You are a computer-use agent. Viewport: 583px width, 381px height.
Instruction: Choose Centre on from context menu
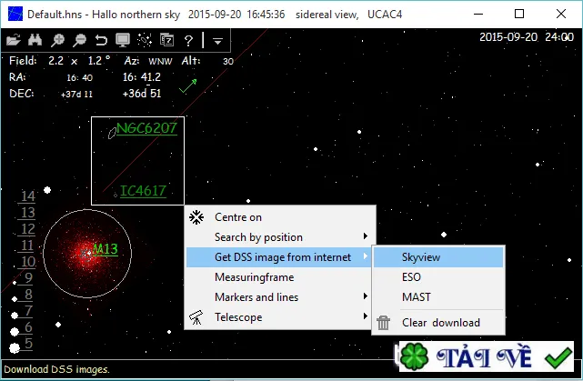281,217
